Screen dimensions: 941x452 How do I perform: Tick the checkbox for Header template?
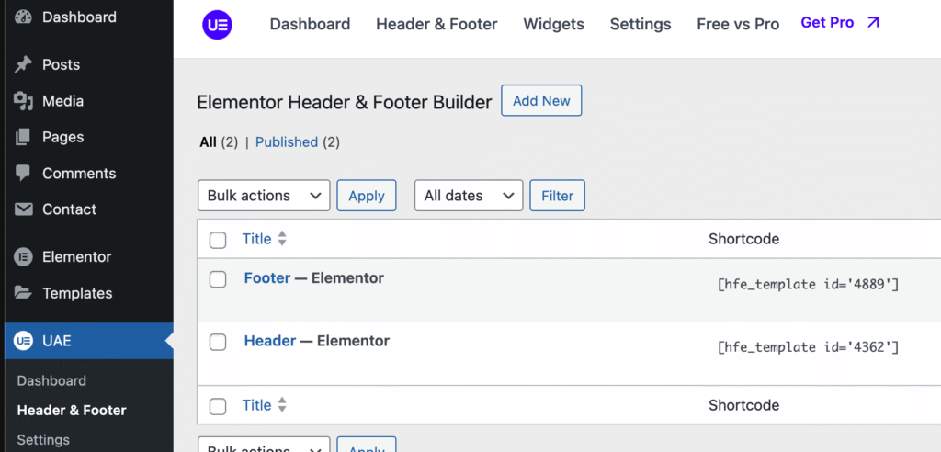218,342
